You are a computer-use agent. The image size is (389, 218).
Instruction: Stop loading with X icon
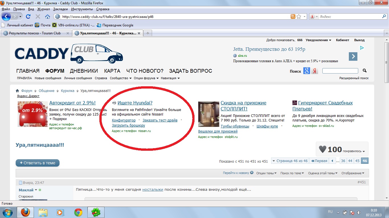(x=38, y=16)
